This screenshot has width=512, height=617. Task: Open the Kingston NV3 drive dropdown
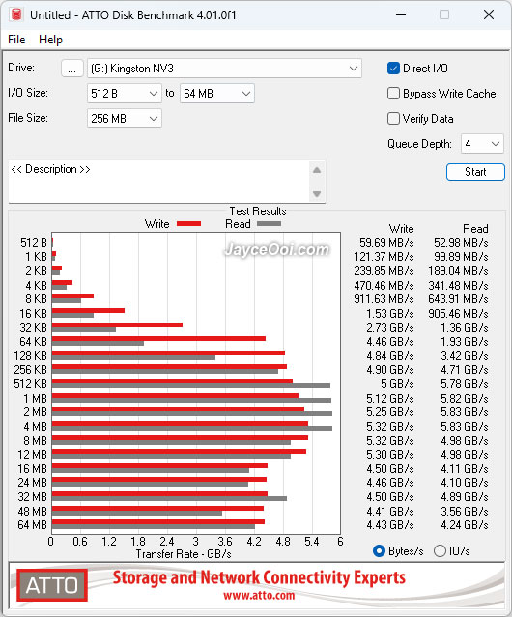224,69
